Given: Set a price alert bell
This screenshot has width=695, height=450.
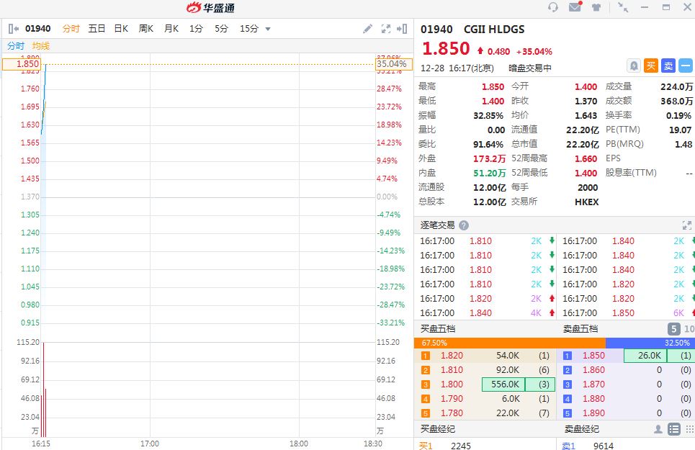Looking at the screenshot, I should click(634, 66).
